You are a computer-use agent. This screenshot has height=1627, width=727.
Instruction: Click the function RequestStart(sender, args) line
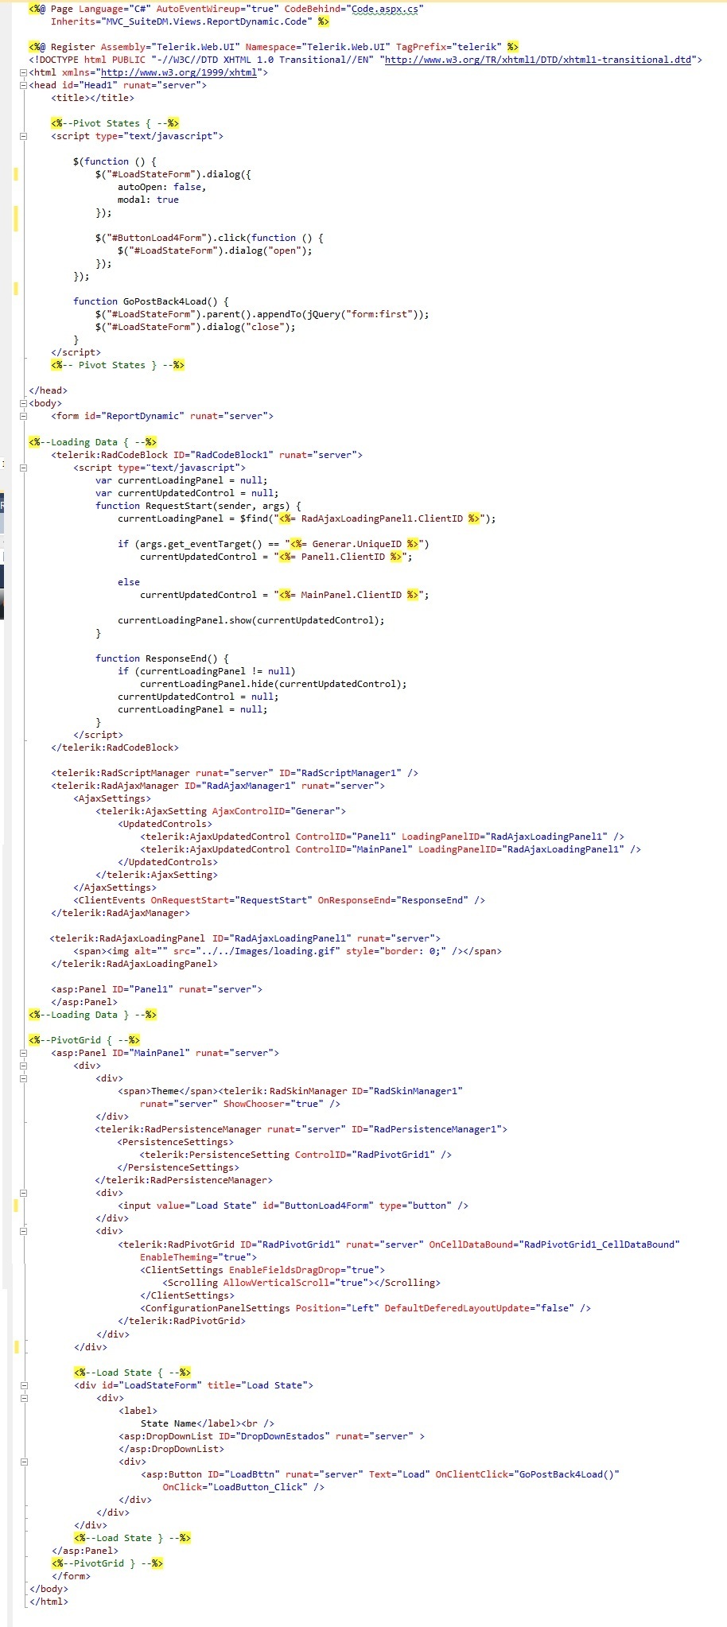[198, 506]
